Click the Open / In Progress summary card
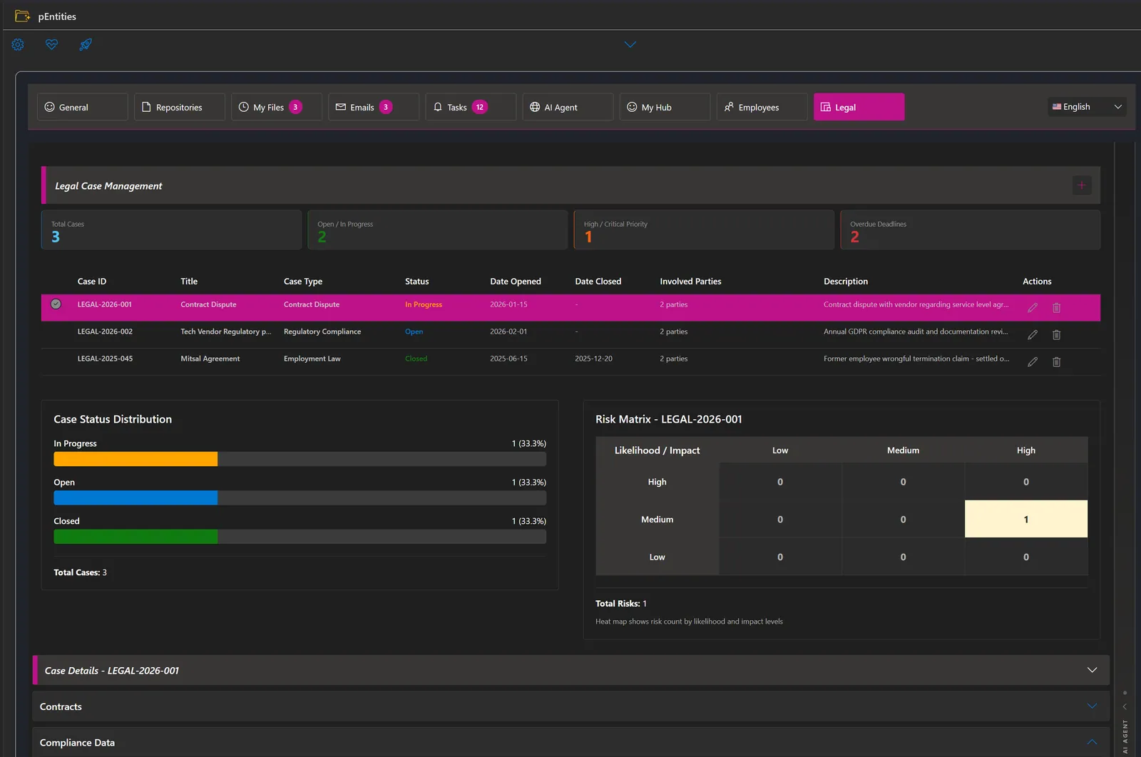1141x757 pixels. 437,230
